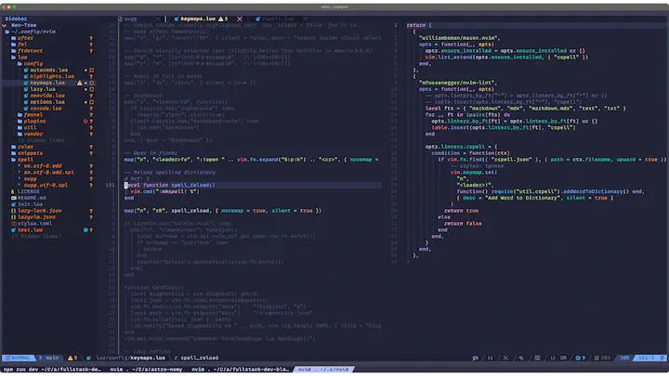
Task: Click the folder icon beside snippets
Action: [13, 153]
